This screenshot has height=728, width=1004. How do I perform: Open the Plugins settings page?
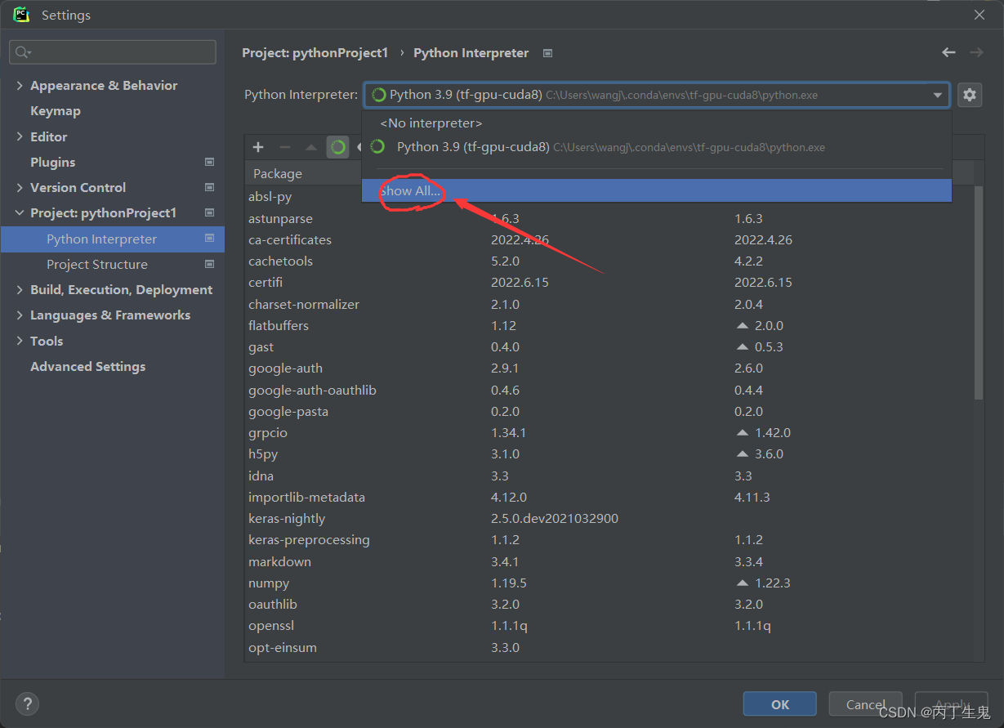53,162
